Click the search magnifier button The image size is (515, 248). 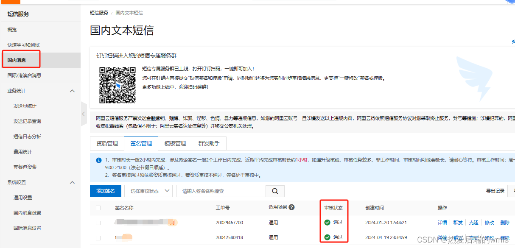pyautogui.click(x=275, y=191)
